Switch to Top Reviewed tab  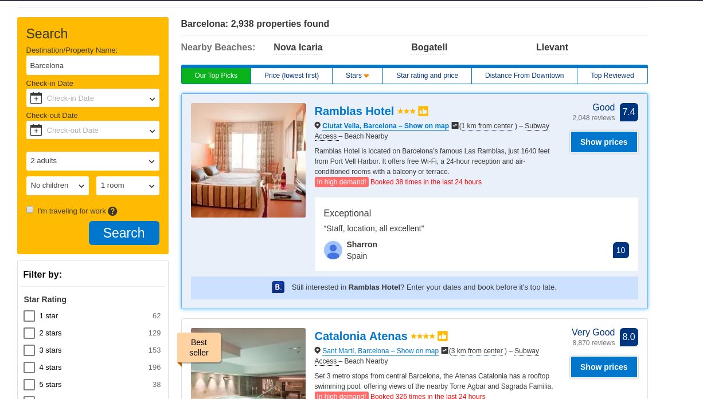click(612, 76)
